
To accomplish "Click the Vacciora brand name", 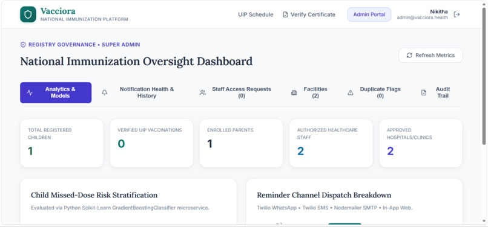I will [x=58, y=11].
